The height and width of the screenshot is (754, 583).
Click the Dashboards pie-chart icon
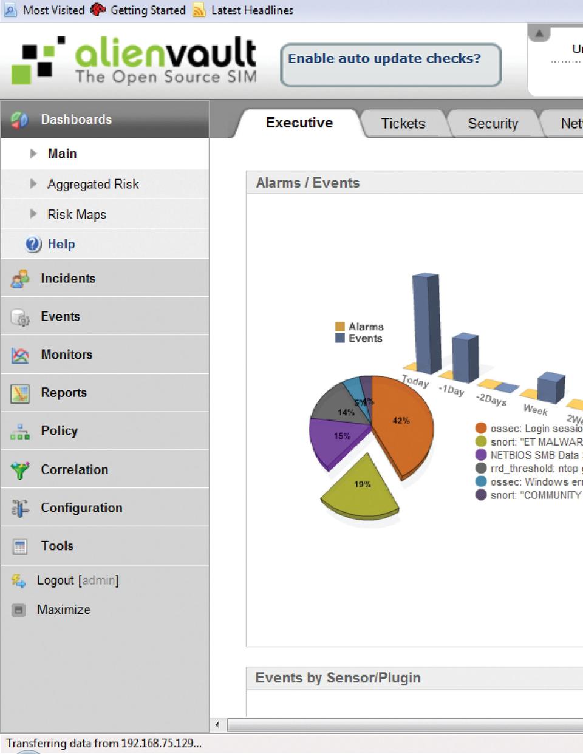coord(19,120)
